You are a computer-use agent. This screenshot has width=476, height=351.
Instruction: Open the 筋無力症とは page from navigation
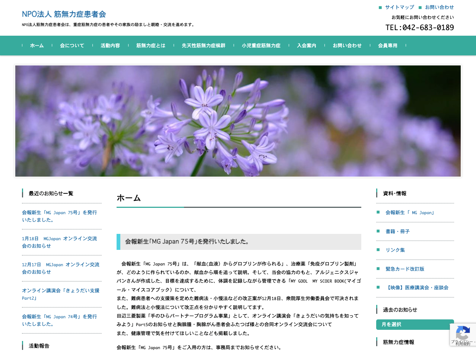150,45
